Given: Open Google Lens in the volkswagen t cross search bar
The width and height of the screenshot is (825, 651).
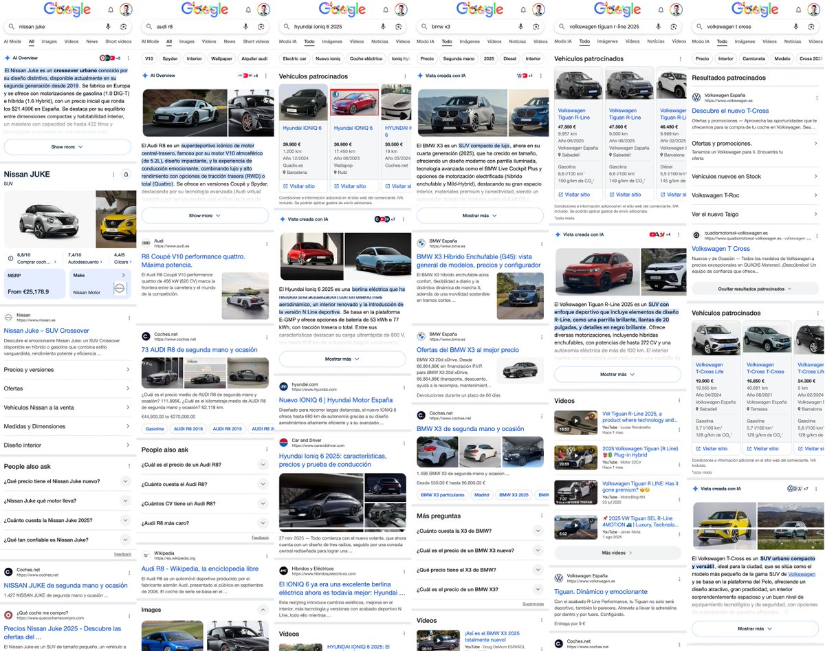Looking at the screenshot, I should pos(811,26).
